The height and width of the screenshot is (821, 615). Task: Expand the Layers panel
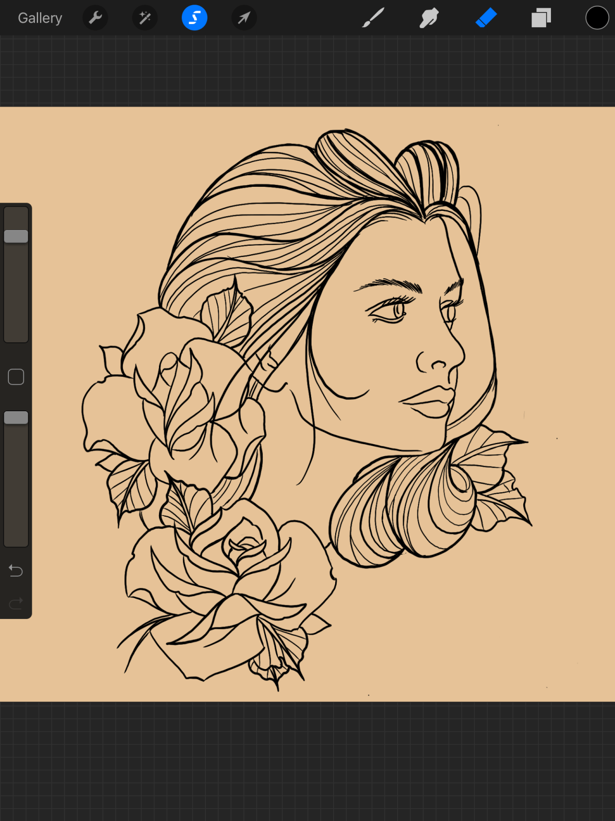click(x=541, y=18)
